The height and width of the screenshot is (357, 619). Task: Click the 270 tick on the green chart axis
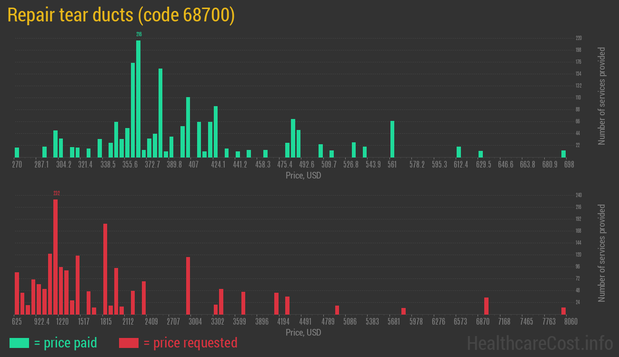17,165
